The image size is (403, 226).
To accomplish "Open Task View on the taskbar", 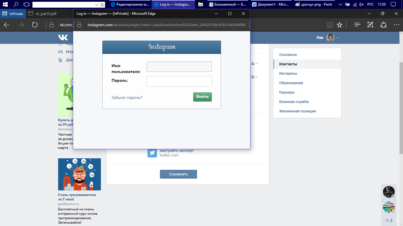I will click(27, 4).
